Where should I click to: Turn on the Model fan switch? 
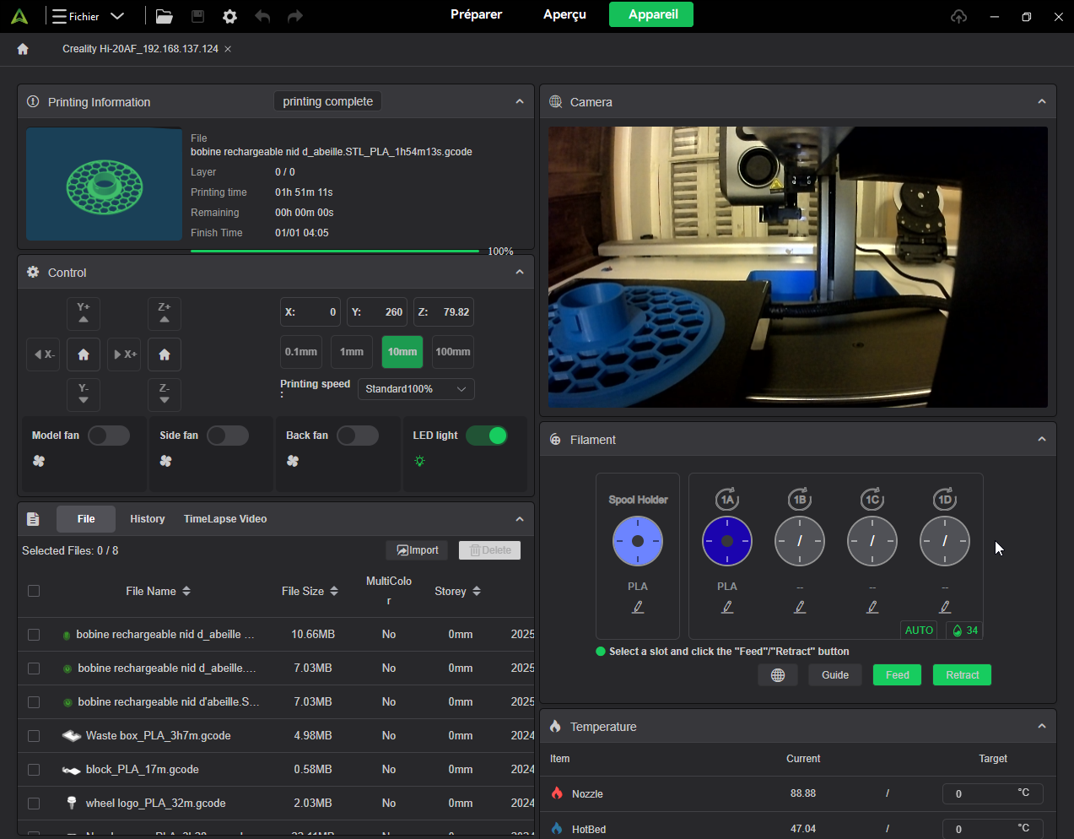pos(109,436)
